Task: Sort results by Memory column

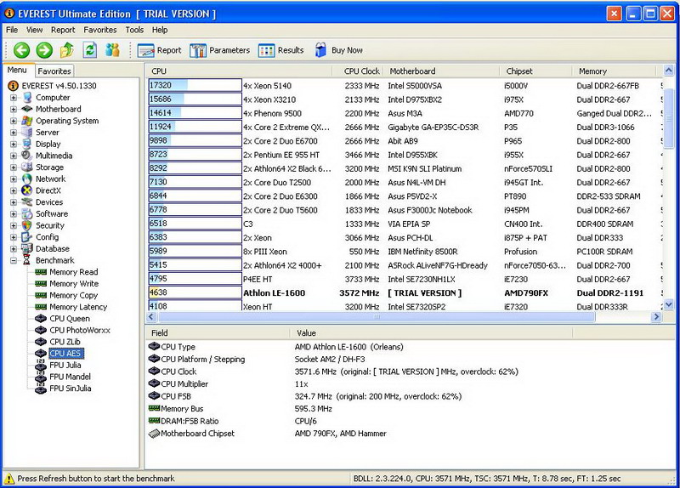Action: click(x=615, y=71)
